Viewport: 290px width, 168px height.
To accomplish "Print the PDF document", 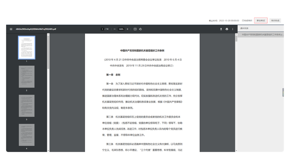I will 227,29.
